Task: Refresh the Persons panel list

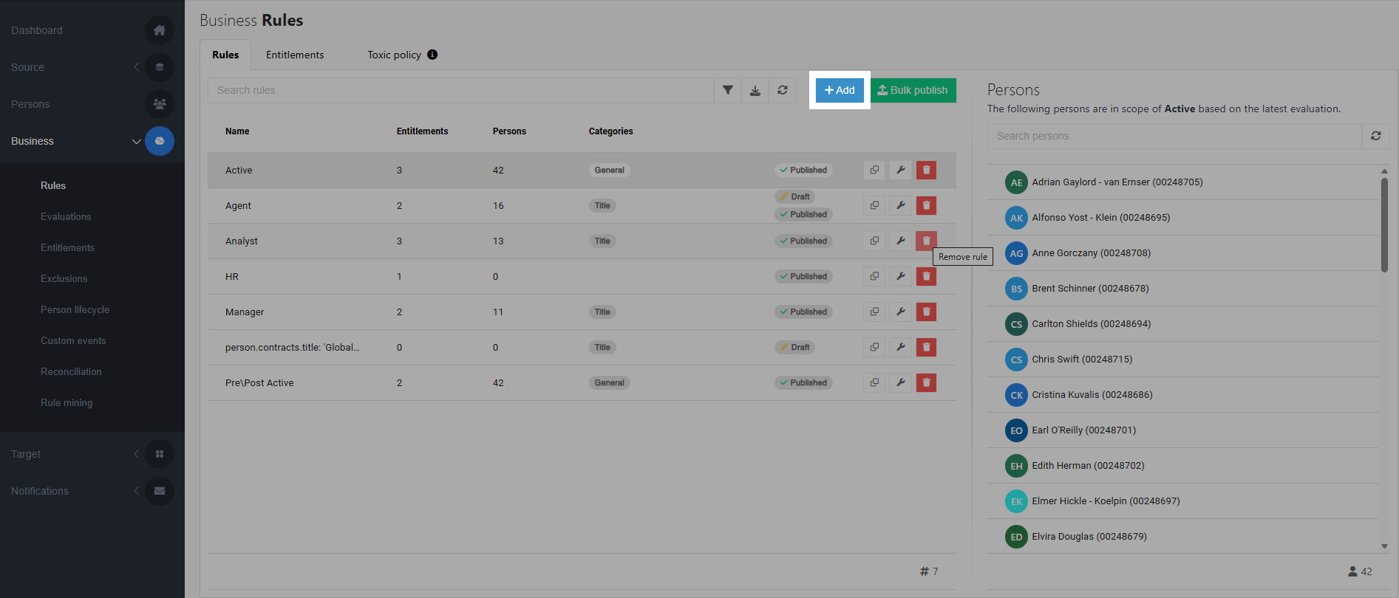Action: coord(1376,136)
